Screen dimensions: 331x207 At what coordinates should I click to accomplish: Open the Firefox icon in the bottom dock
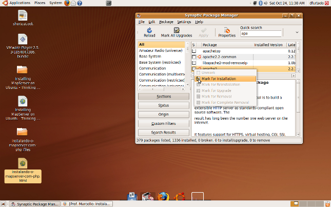[x=163, y=196]
